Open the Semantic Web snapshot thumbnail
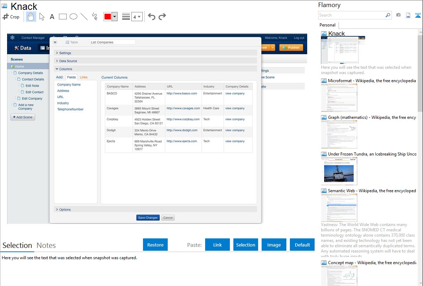423x286 pixels. click(339, 208)
